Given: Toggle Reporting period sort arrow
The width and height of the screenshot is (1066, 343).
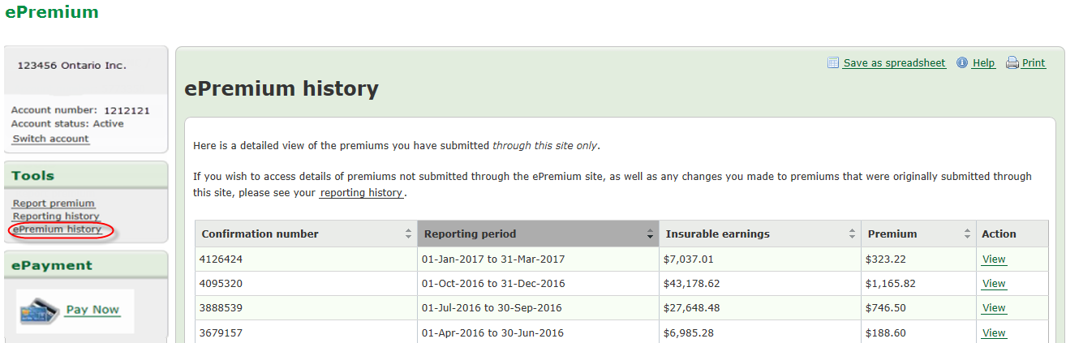Looking at the screenshot, I should [650, 234].
